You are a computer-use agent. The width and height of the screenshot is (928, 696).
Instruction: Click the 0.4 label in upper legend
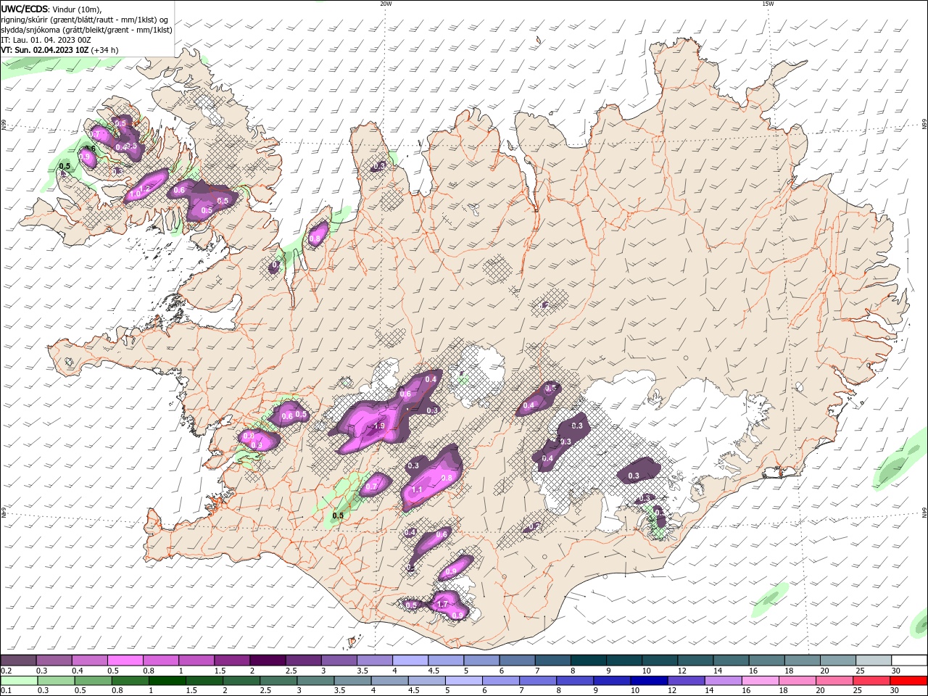pos(77,671)
